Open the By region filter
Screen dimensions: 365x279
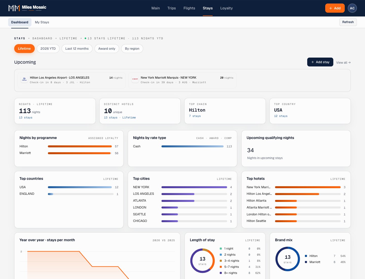pos(132,49)
